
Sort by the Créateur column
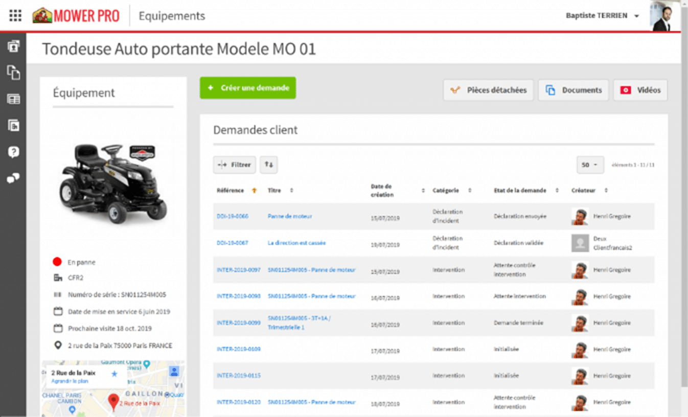606,191
